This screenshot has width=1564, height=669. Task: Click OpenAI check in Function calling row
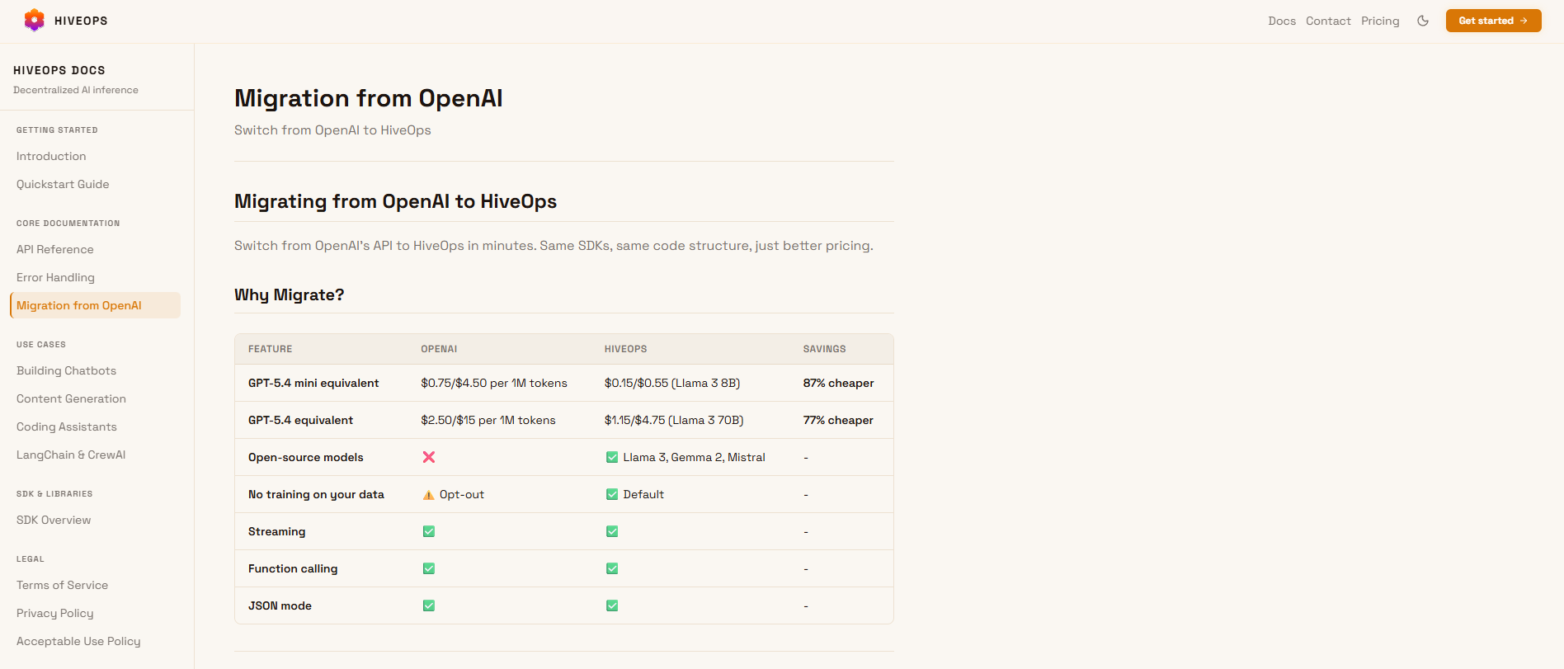429,568
